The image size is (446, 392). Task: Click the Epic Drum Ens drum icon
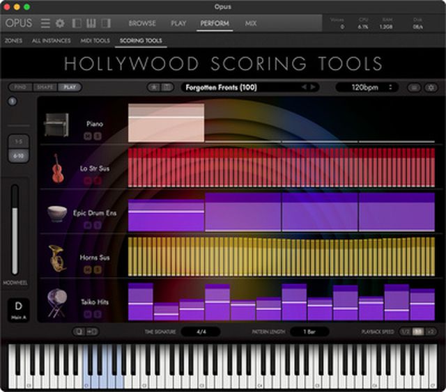coord(57,214)
